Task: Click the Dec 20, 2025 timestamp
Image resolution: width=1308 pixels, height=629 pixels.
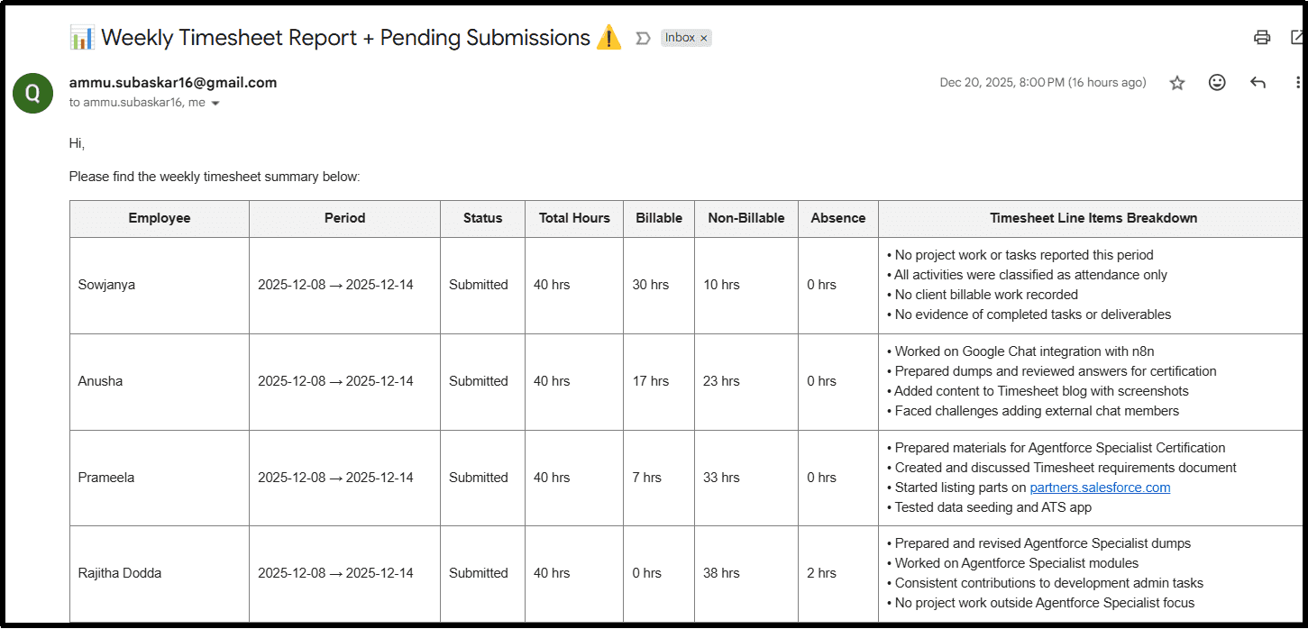Action: tap(1042, 83)
